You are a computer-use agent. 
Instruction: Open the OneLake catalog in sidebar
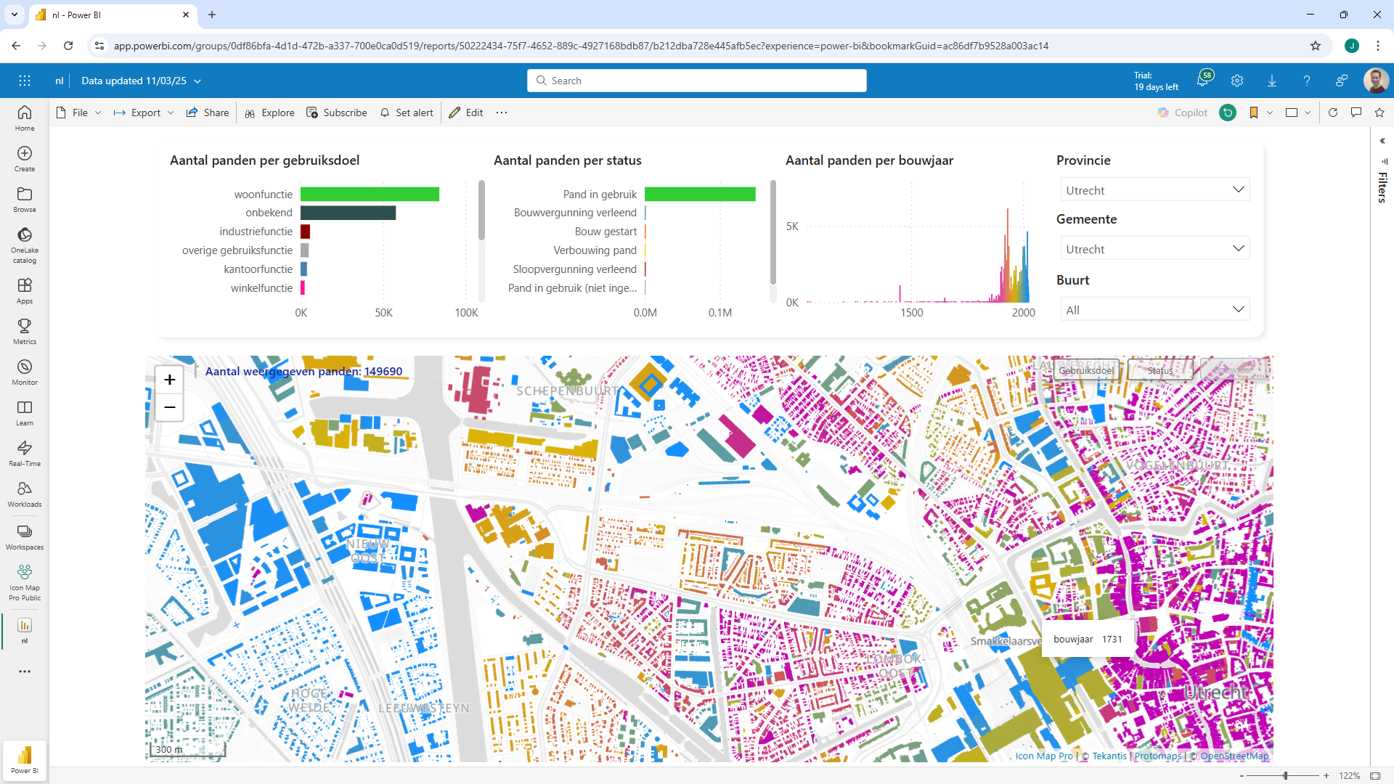click(25, 244)
